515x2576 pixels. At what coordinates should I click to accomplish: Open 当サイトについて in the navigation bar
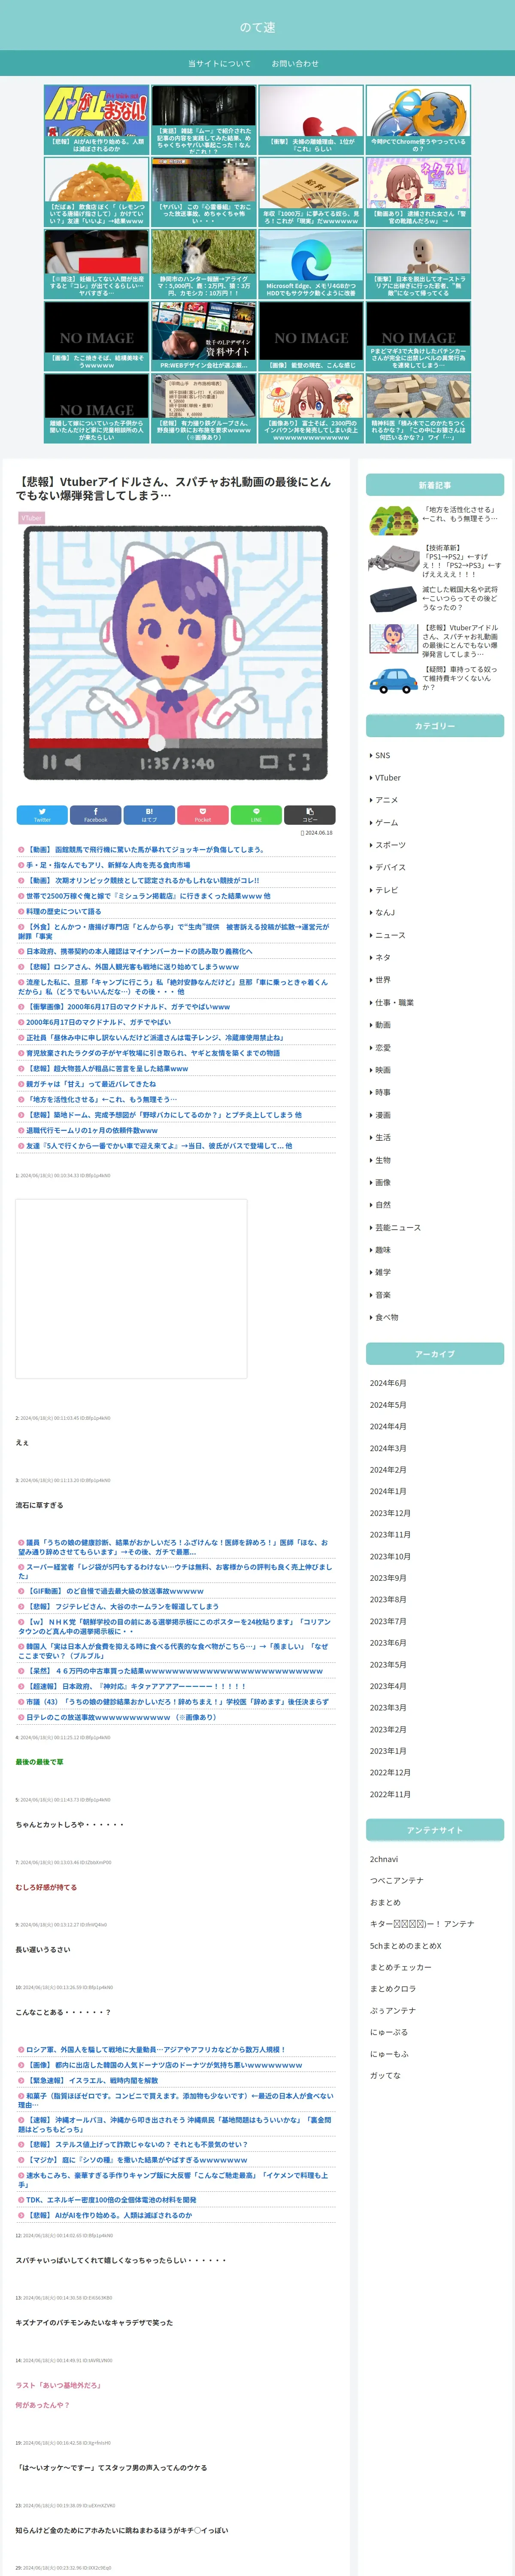pos(220,63)
